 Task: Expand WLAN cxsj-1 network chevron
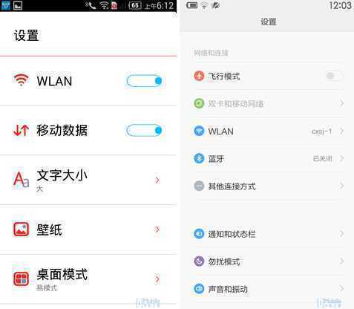click(x=341, y=131)
